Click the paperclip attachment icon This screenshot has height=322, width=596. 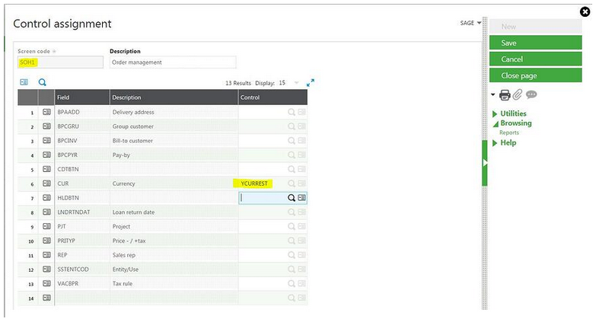(517, 95)
